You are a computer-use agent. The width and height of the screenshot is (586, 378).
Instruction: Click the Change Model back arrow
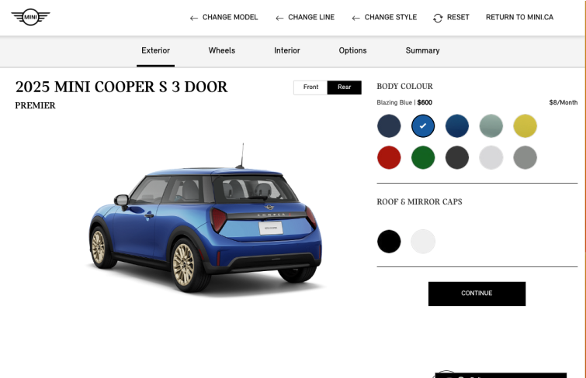point(193,18)
